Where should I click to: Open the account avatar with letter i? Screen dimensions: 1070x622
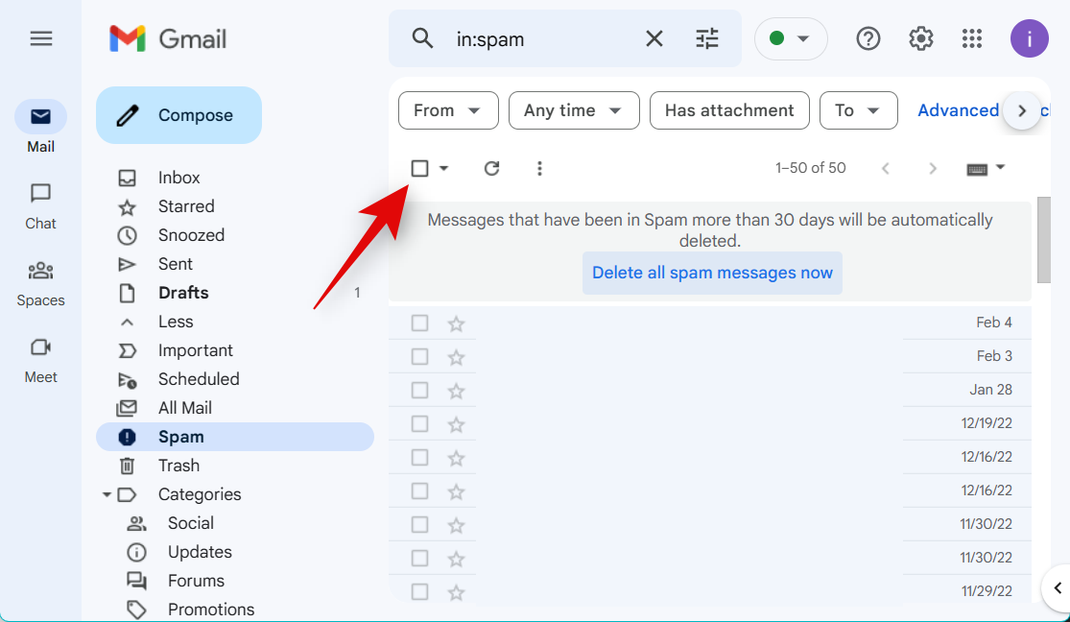coord(1029,39)
